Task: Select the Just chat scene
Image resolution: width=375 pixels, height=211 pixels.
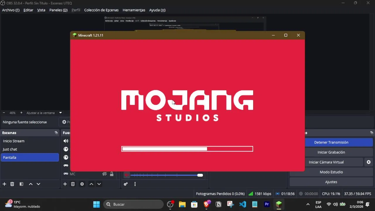Action: click(x=30, y=149)
